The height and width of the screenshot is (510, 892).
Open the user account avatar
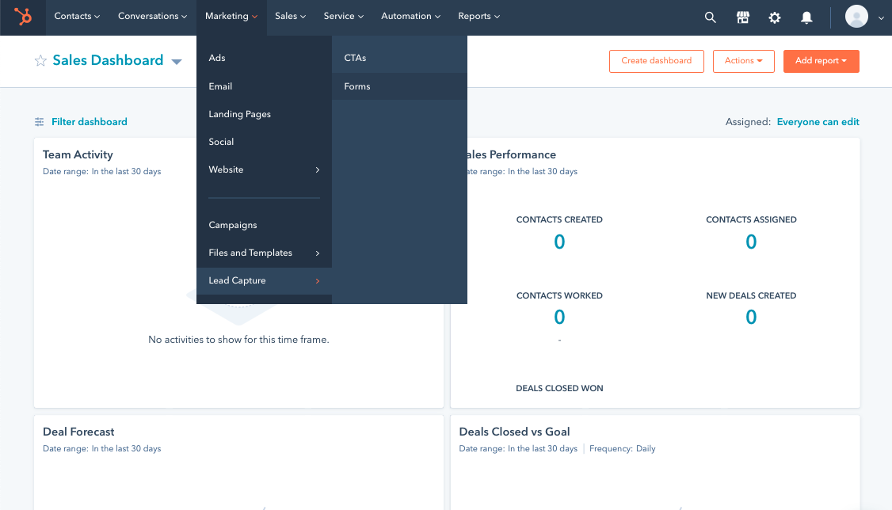click(856, 16)
